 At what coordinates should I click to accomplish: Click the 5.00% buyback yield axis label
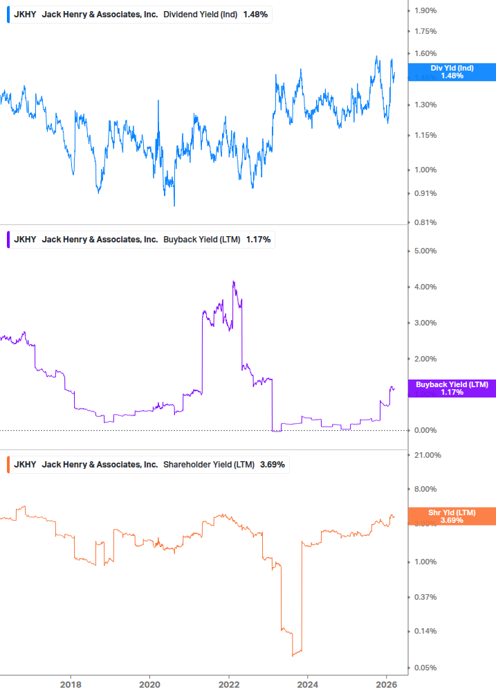coord(425,251)
